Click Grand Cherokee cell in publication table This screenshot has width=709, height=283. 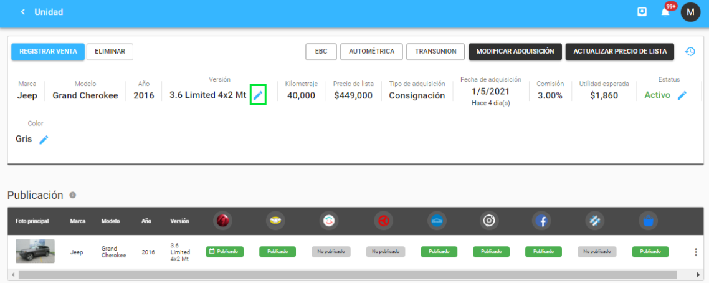[x=113, y=252]
